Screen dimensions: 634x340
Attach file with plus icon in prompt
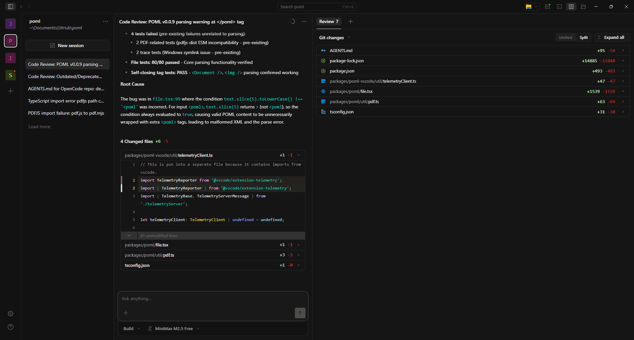[x=126, y=313]
